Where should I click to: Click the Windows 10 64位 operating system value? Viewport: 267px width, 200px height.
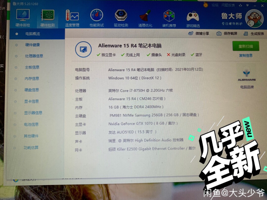[135, 78]
